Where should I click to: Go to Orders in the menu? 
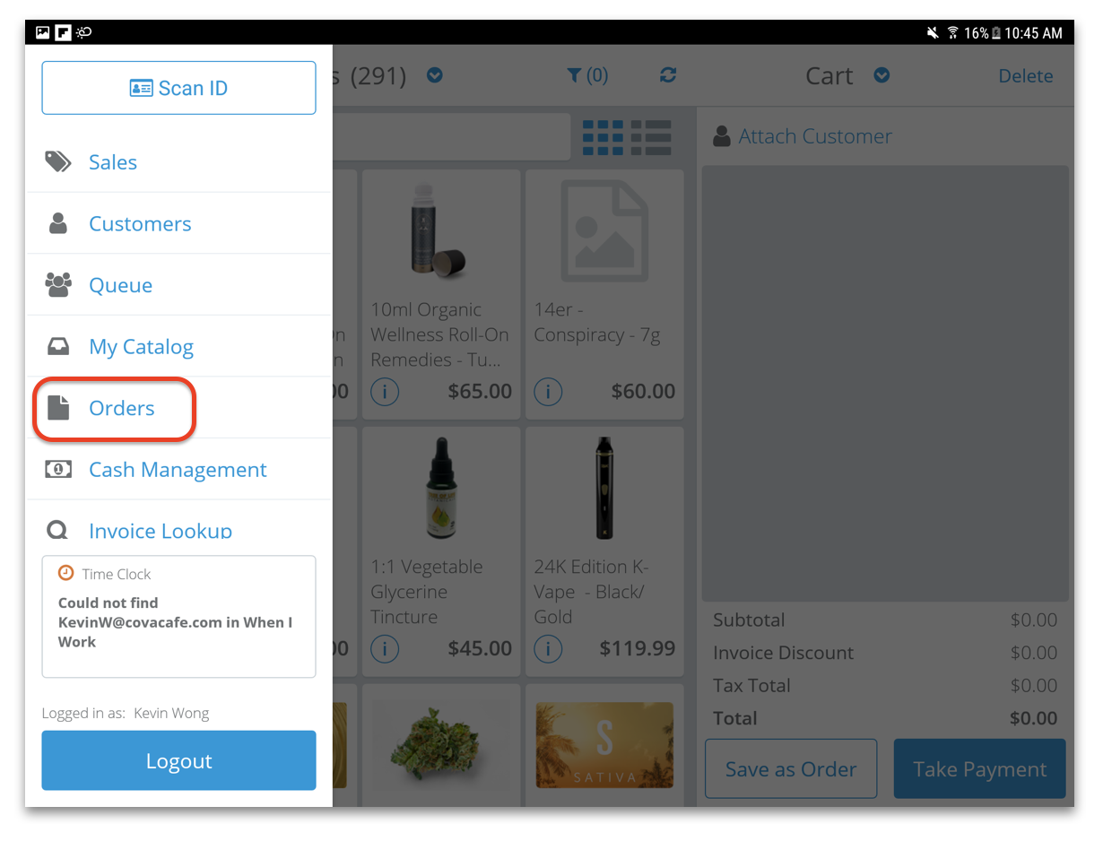pos(121,409)
